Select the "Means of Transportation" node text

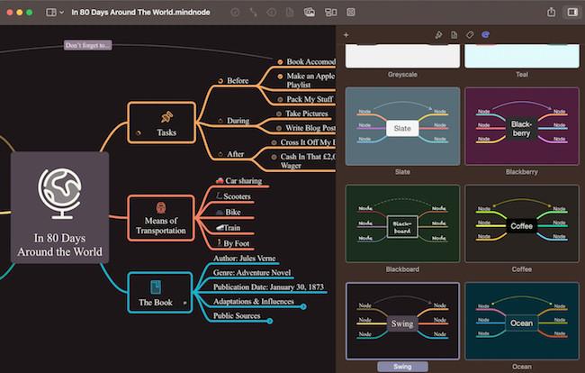pos(161,225)
